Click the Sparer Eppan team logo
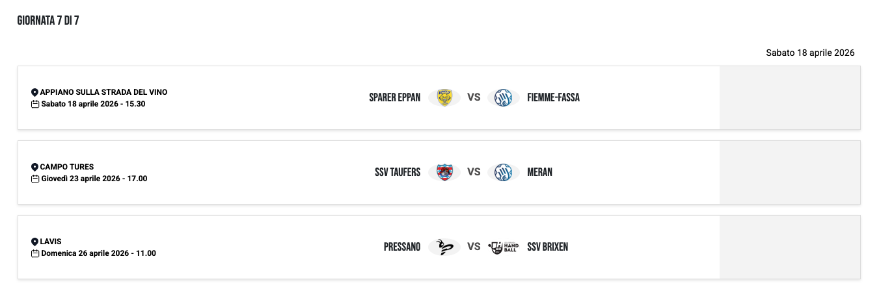This screenshot has height=302, width=881. 444,97
